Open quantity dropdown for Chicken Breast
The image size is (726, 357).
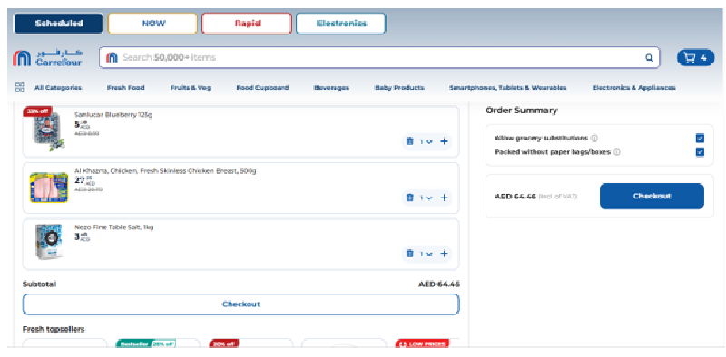pyautogui.click(x=427, y=198)
